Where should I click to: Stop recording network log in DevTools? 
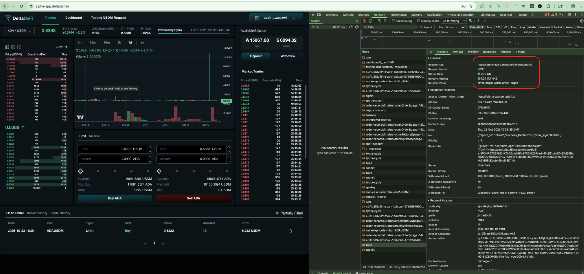tap(364, 21)
